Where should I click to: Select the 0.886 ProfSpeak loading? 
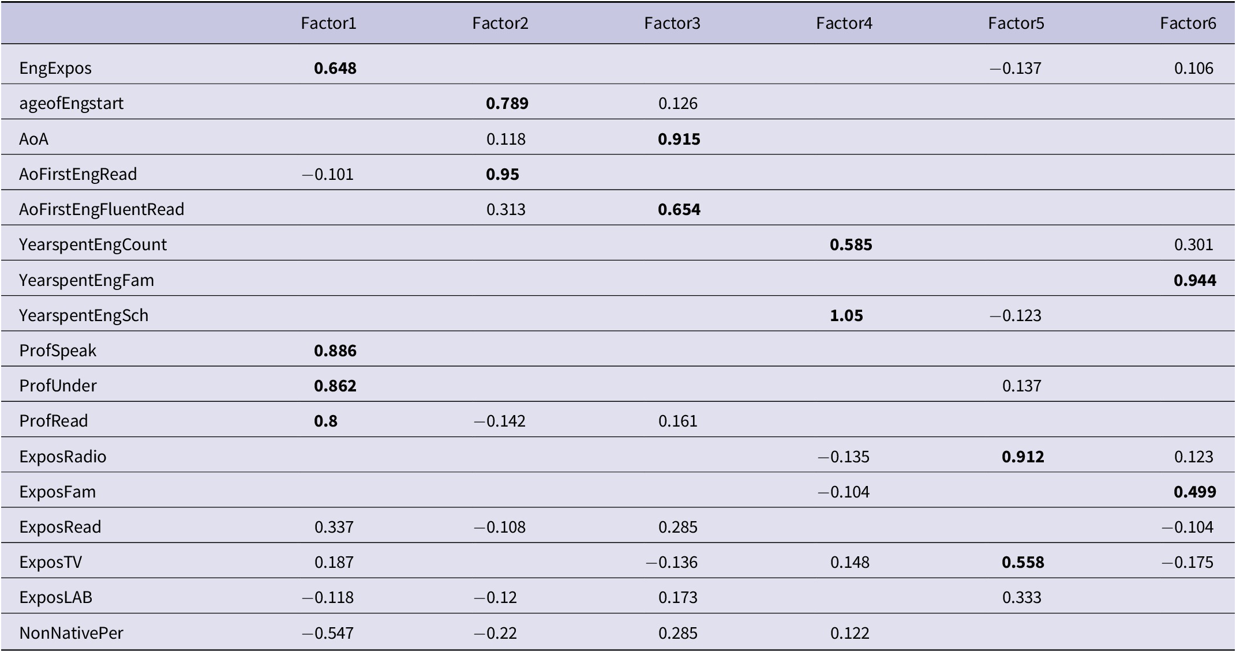pyautogui.click(x=335, y=351)
